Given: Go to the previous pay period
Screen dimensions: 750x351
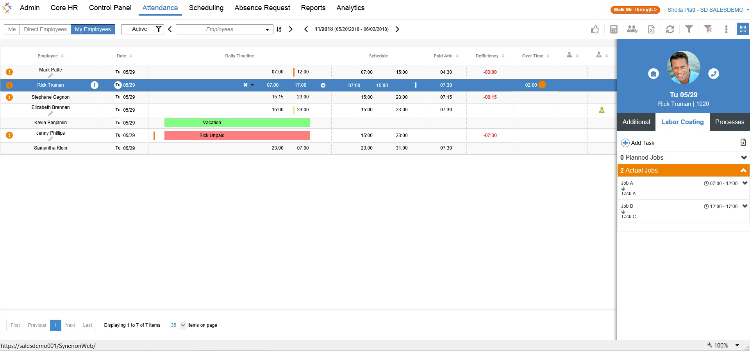Looking at the screenshot, I should [x=306, y=29].
